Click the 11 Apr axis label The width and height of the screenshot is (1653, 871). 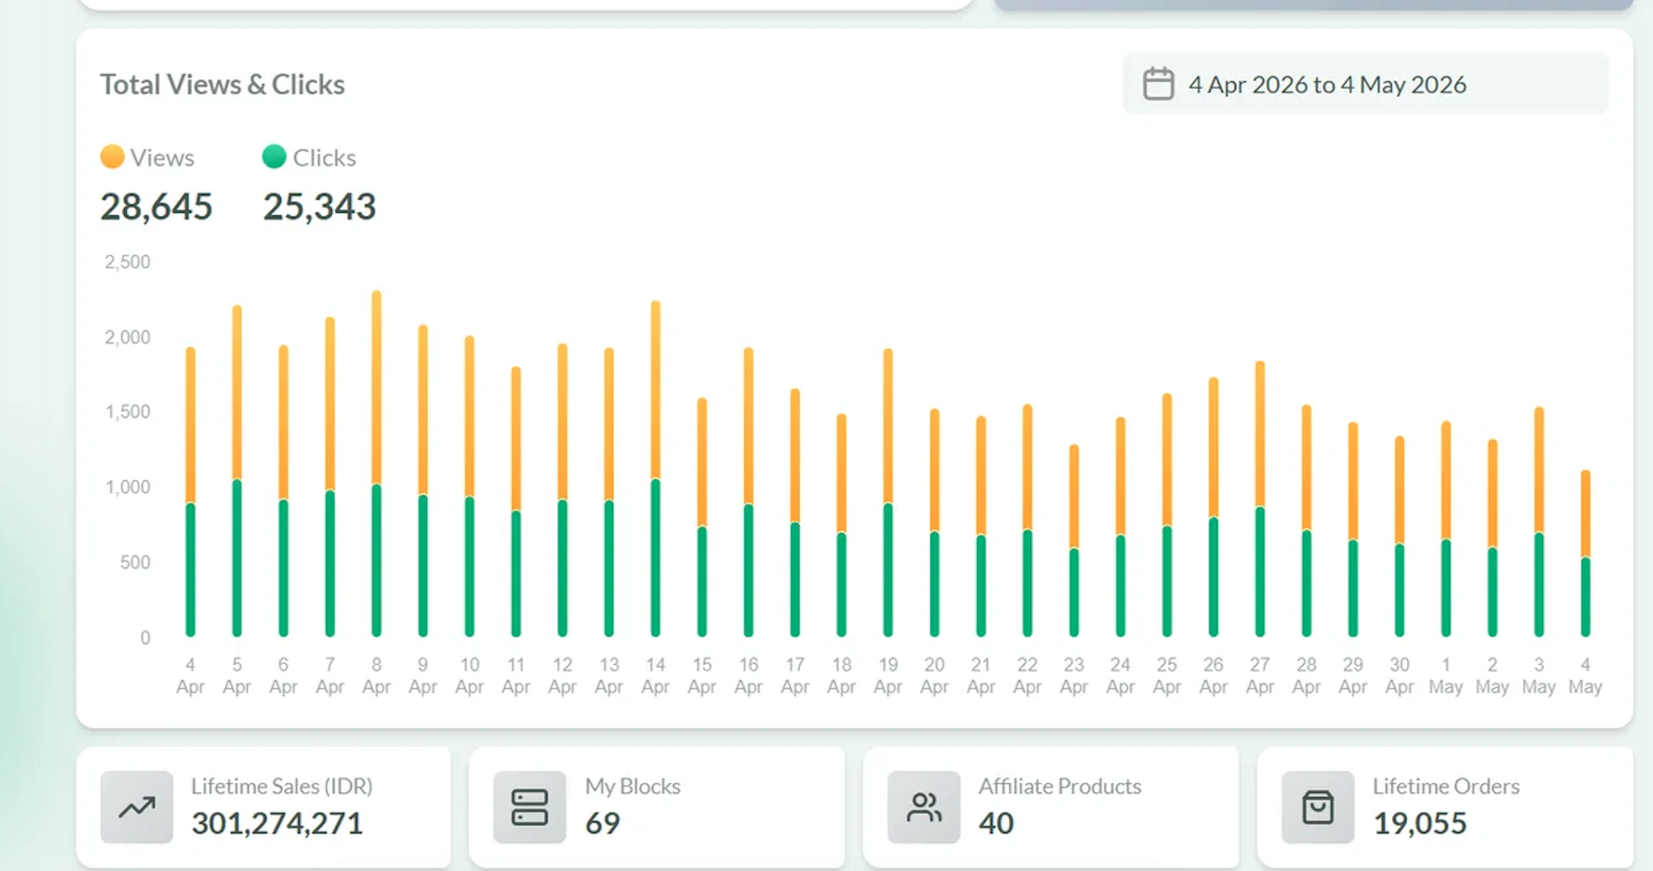coord(516,676)
